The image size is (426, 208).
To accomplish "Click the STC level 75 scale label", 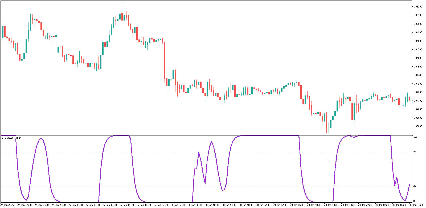I will tap(415, 152).
